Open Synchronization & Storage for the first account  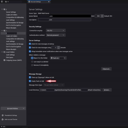[15, 23]
